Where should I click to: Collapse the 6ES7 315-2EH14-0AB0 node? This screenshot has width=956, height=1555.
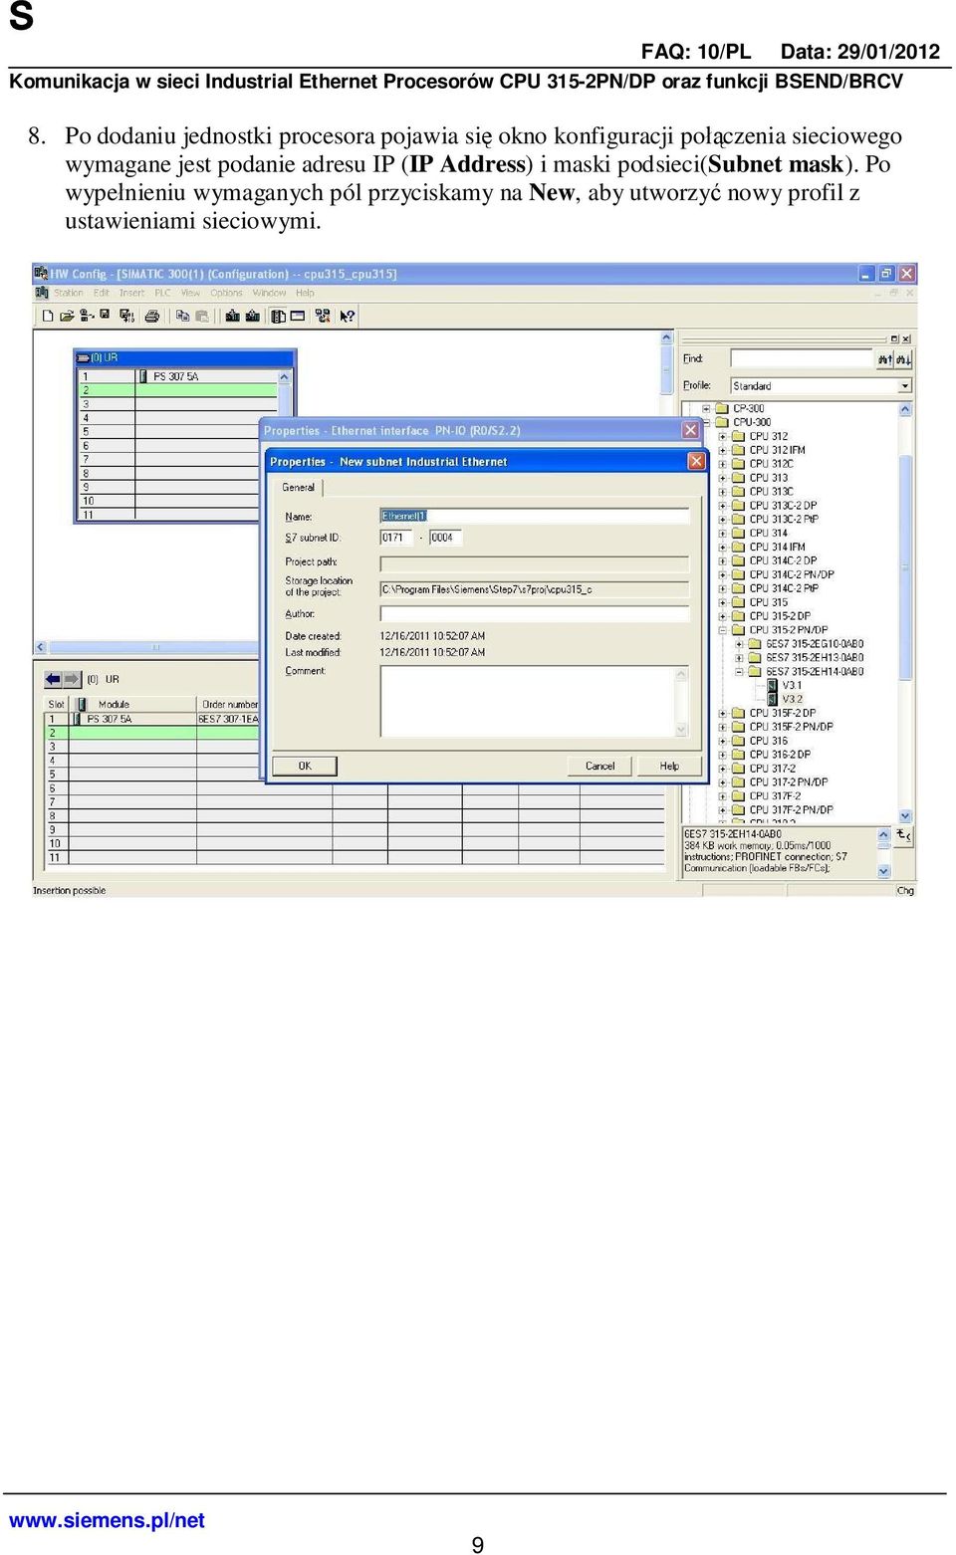point(739,672)
